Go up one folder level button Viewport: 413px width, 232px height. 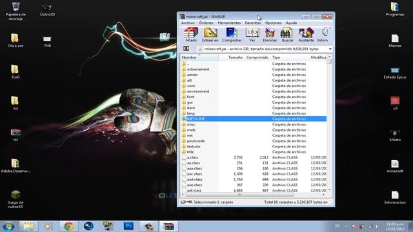click(x=186, y=49)
